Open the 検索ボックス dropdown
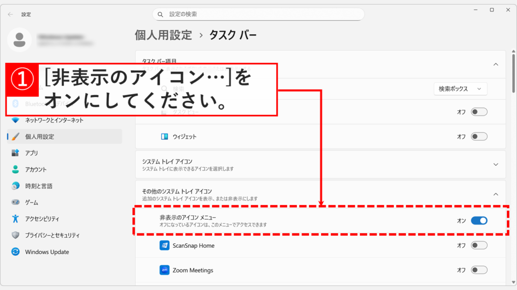The height and width of the screenshot is (290, 517). tap(460, 89)
